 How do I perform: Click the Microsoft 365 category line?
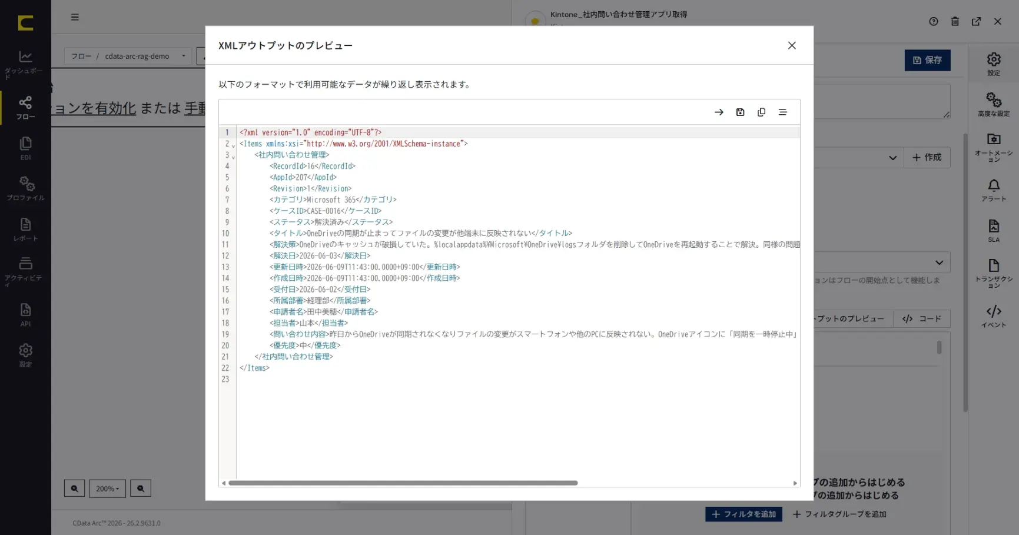click(333, 200)
